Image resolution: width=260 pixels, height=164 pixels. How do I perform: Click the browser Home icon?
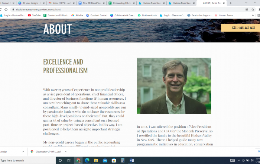tap(6, 9)
